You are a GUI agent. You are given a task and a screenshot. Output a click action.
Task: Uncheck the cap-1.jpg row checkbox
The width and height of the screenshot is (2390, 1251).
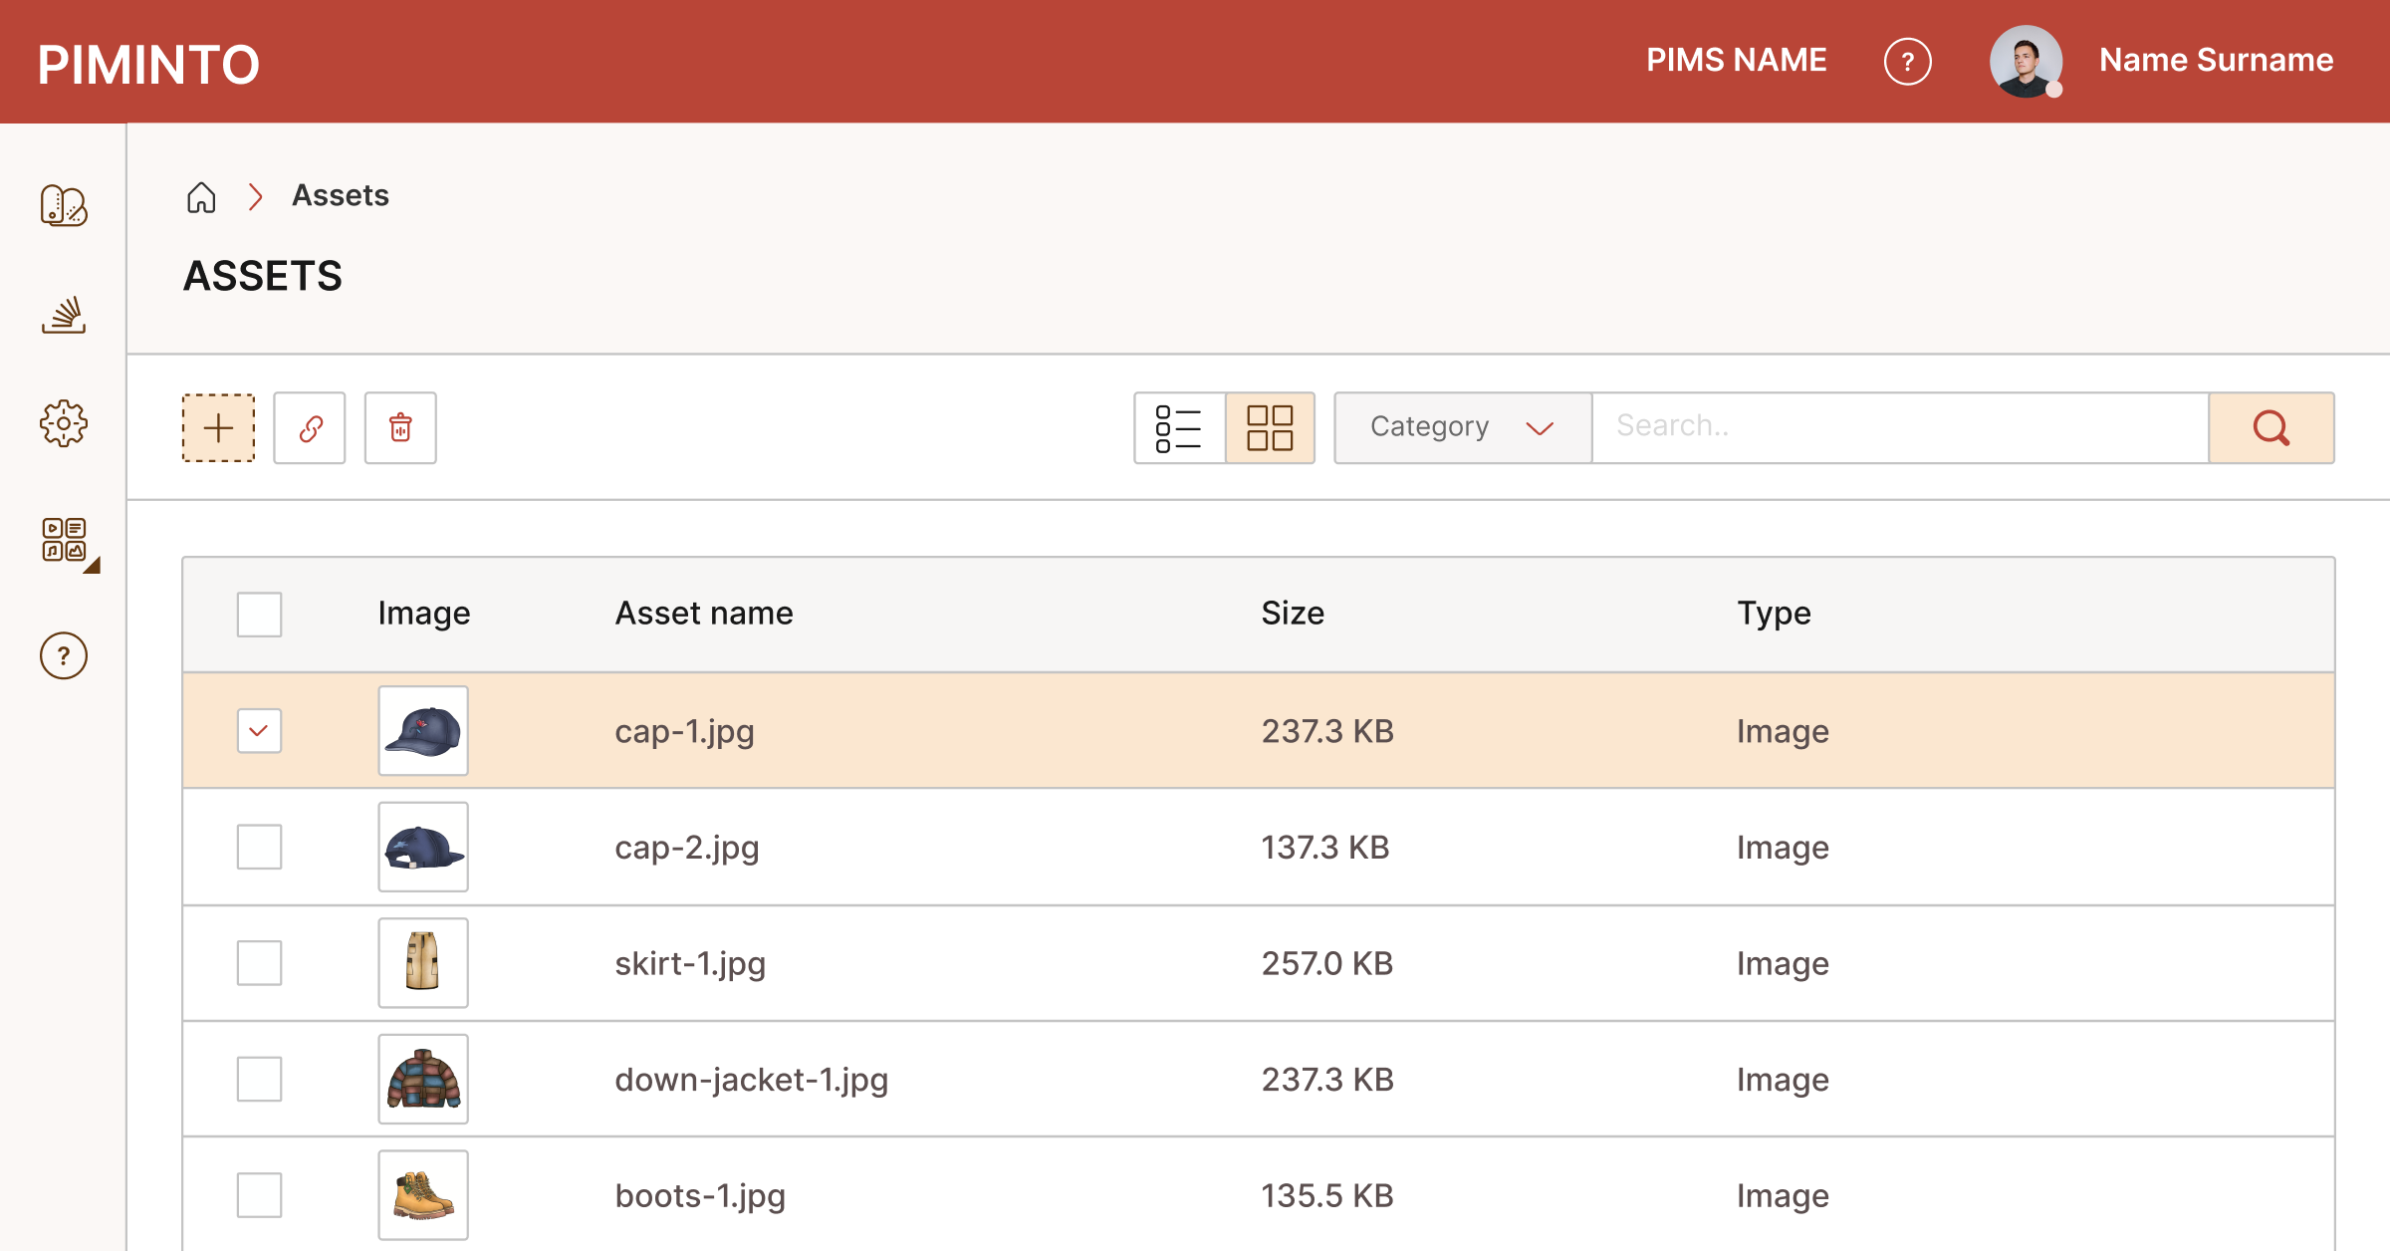pyautogui.click(x=259, y=731)
